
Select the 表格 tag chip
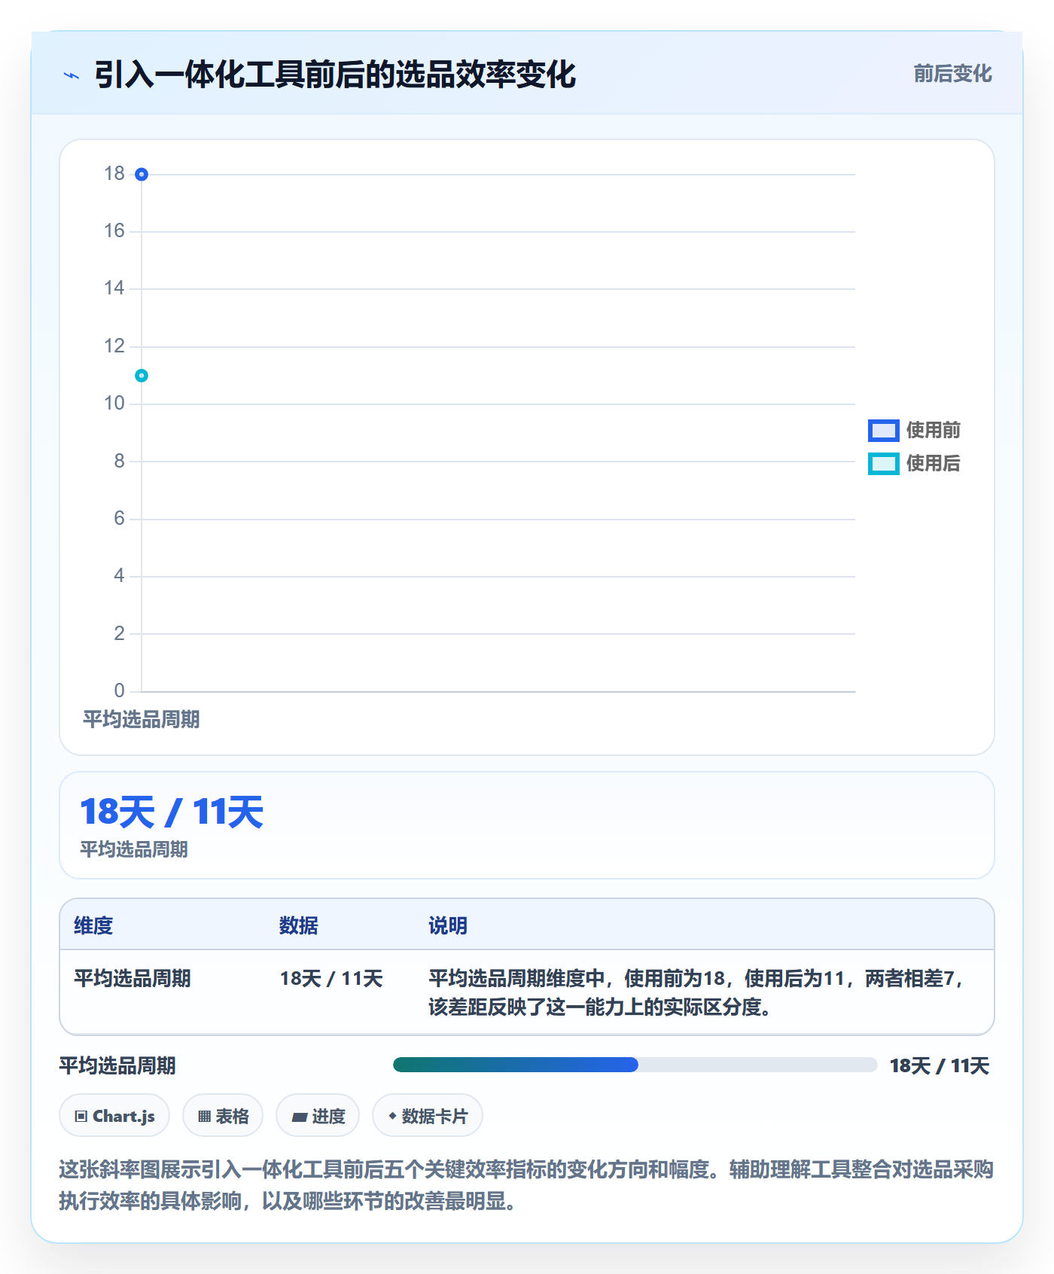223,1116
